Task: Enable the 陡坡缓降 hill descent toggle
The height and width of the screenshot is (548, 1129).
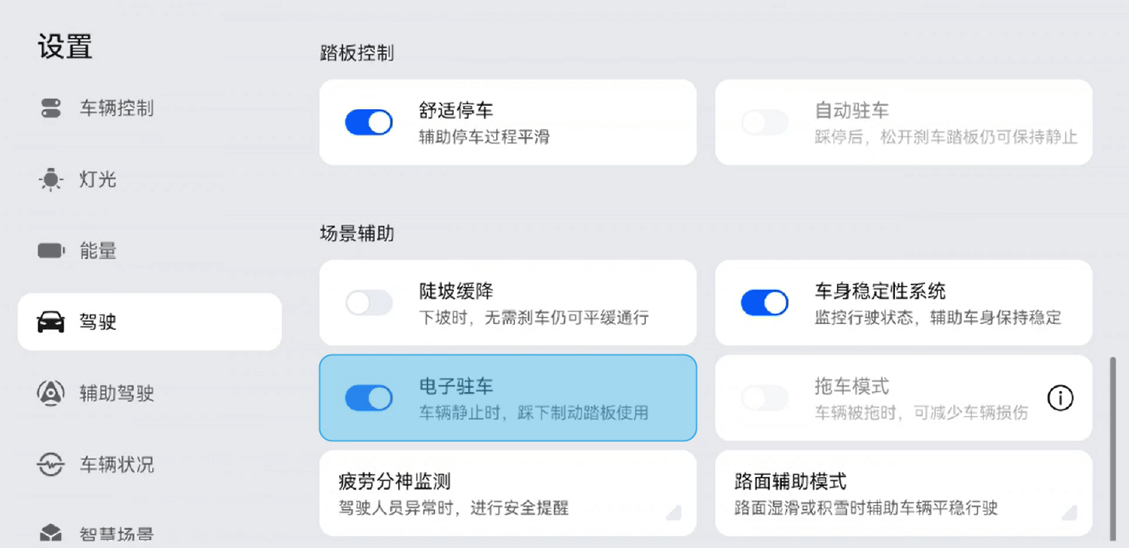Action: coord(369,303)
